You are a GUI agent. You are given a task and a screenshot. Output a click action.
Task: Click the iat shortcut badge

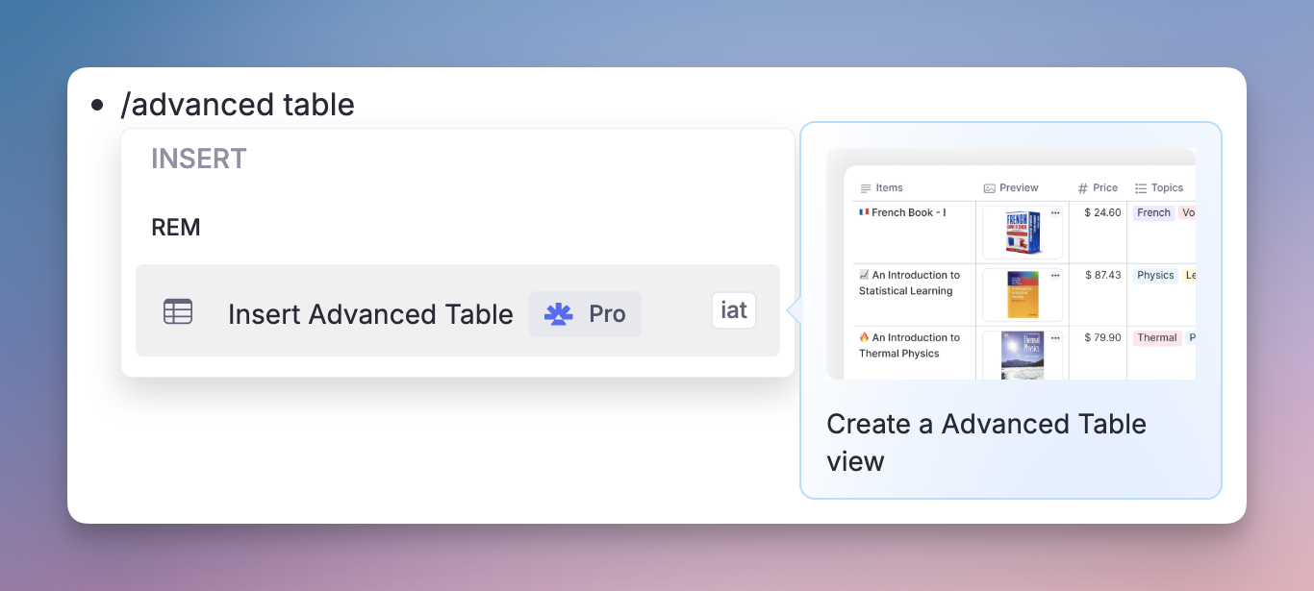[733, 310]
